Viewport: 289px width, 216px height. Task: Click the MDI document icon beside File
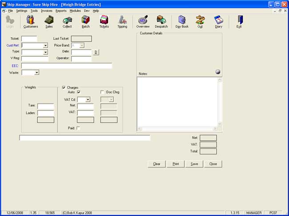pyautogui.click(x=4, y=11)
